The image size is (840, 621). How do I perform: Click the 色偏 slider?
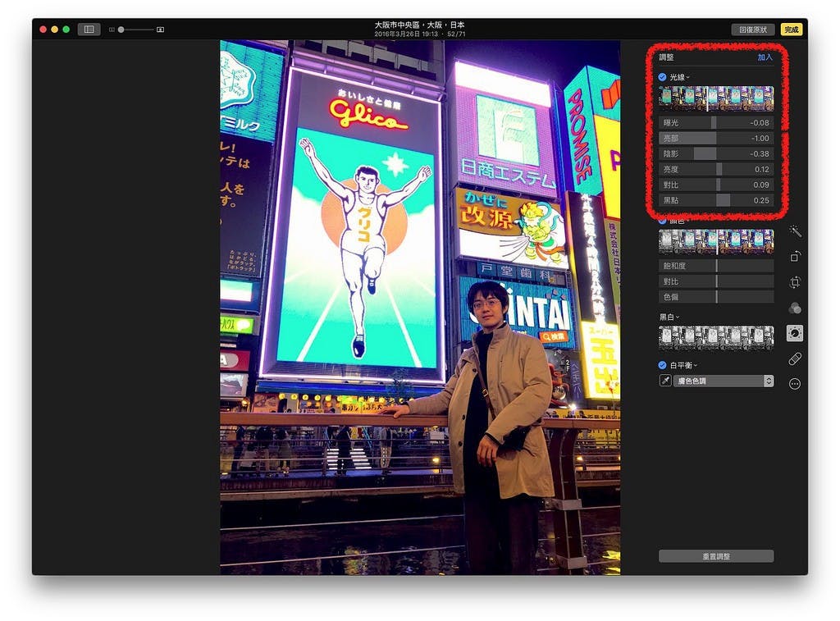click(x=716, y=297)
